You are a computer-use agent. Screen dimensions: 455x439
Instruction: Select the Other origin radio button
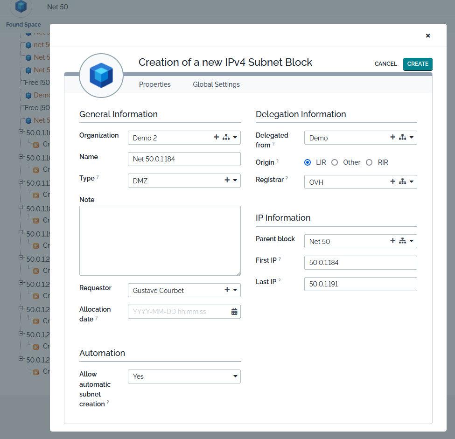tap(335, 162)
